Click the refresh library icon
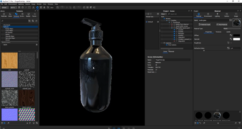The width and height of the screenshot is (242, 129). (36, 21)
